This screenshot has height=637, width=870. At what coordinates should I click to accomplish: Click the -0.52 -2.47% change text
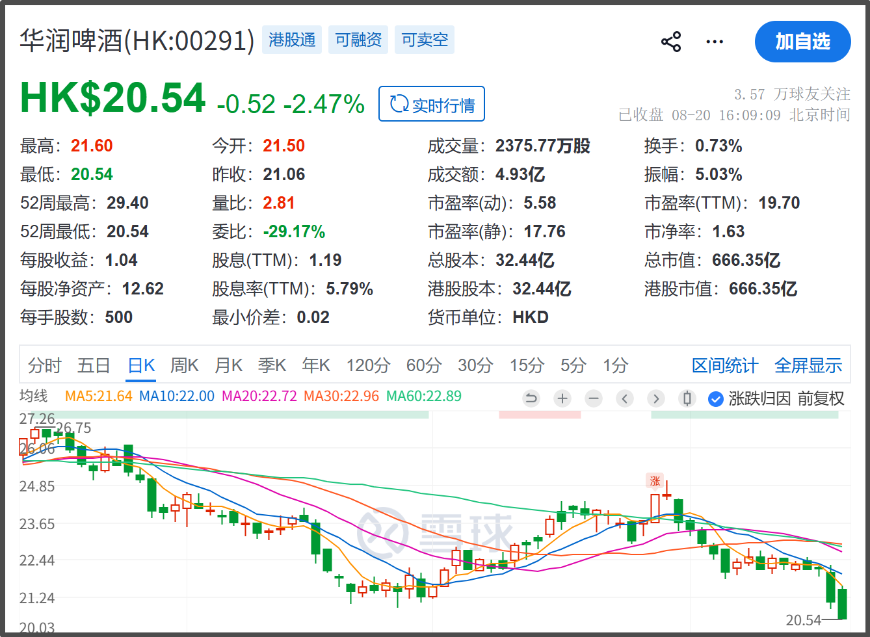(x=291, y=104)
